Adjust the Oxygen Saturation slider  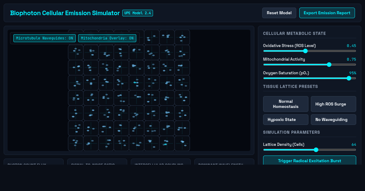(x=309, y=78)
